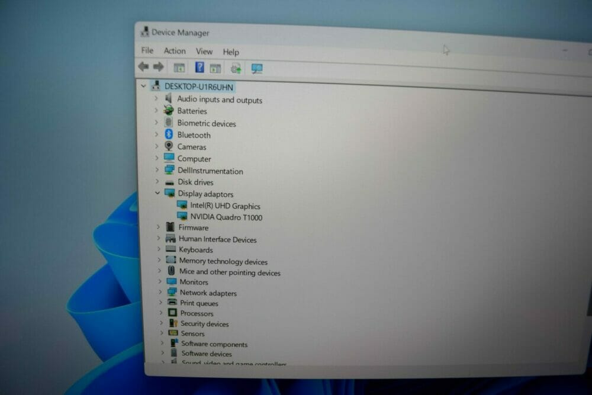Screen dimensions: 592x395
Task: Click the DellInstrumentation icon
Action: pos(169,169)
